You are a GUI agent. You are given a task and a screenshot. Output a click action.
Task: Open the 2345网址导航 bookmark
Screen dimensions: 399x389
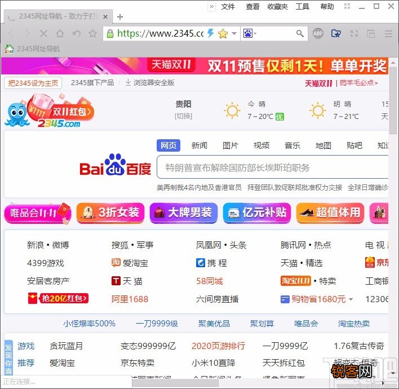pos(32,48)
